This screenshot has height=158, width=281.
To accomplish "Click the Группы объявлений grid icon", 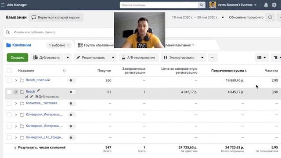I will pos(80,45).
